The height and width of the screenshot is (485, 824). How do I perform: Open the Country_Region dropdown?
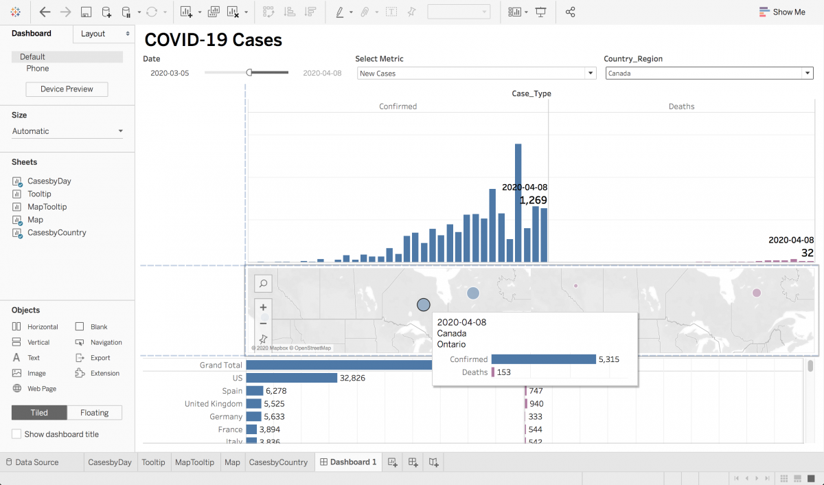(x=808, y=73)
